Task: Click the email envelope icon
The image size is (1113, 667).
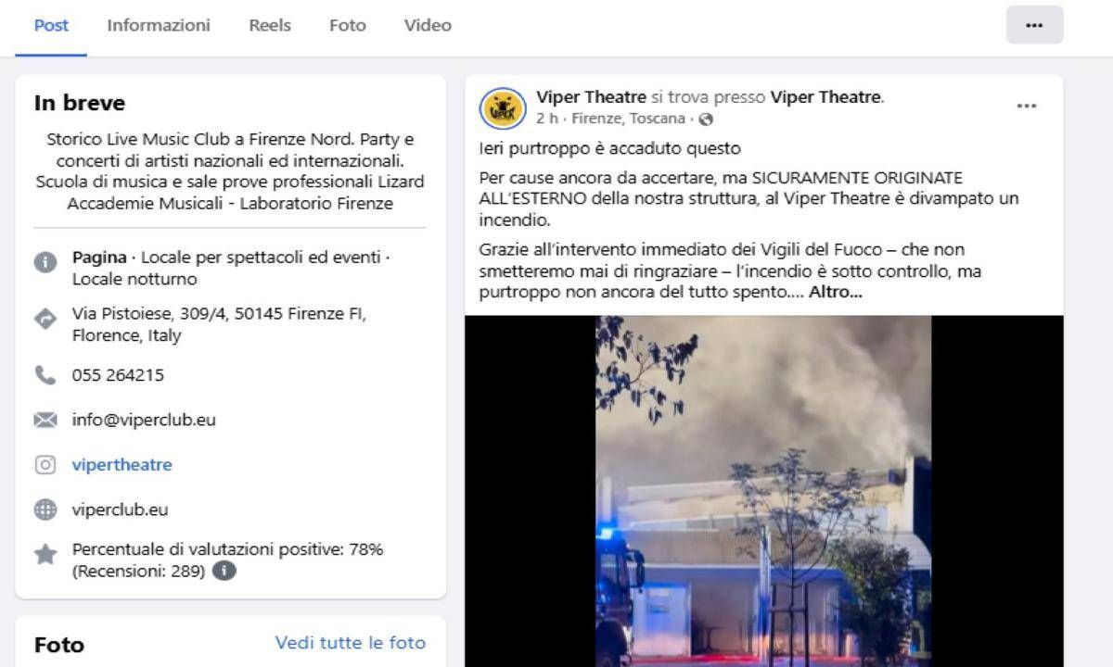Action: pos(45,421)
